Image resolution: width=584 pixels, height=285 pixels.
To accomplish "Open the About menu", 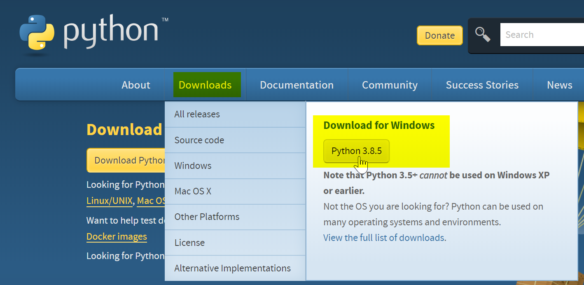I will click(x=136, y=84).
